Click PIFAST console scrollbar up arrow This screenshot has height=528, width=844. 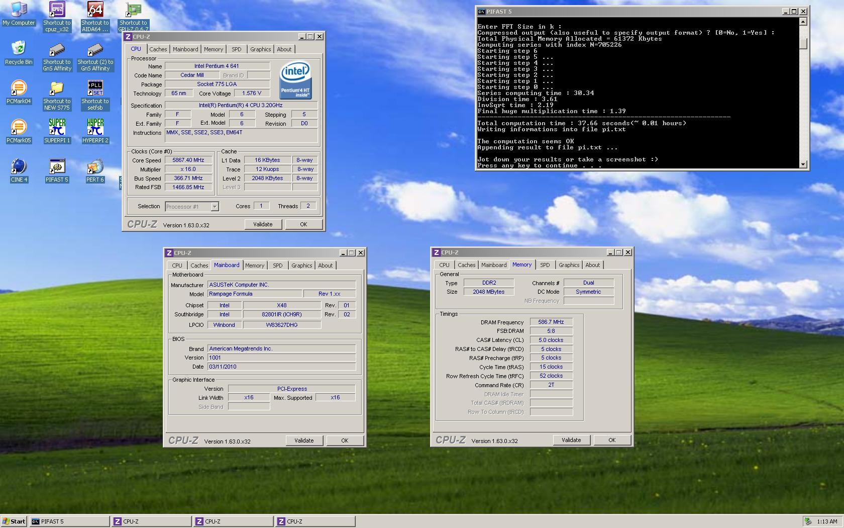point(803,21)
